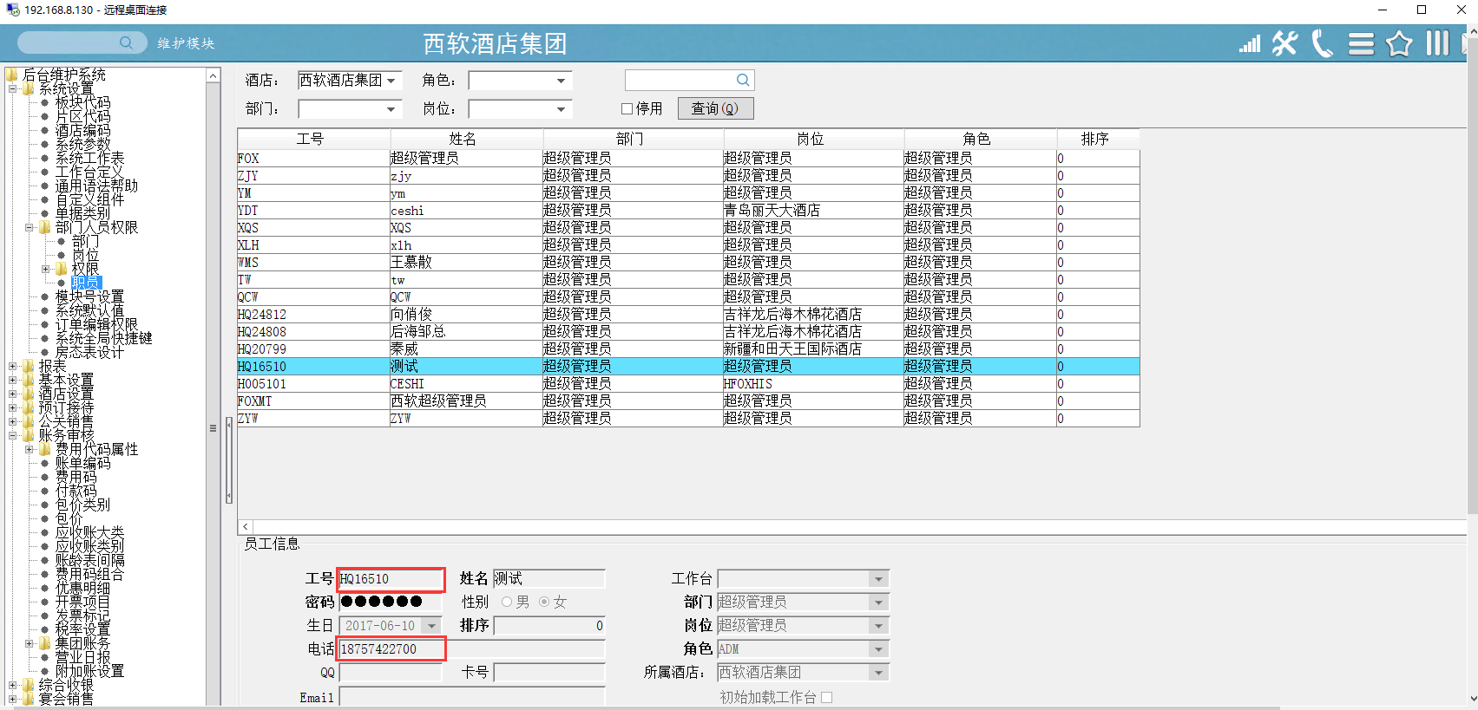Select the FOXMT 西软超级管理员 row
1478x710 pixels.
click(688, 401)
